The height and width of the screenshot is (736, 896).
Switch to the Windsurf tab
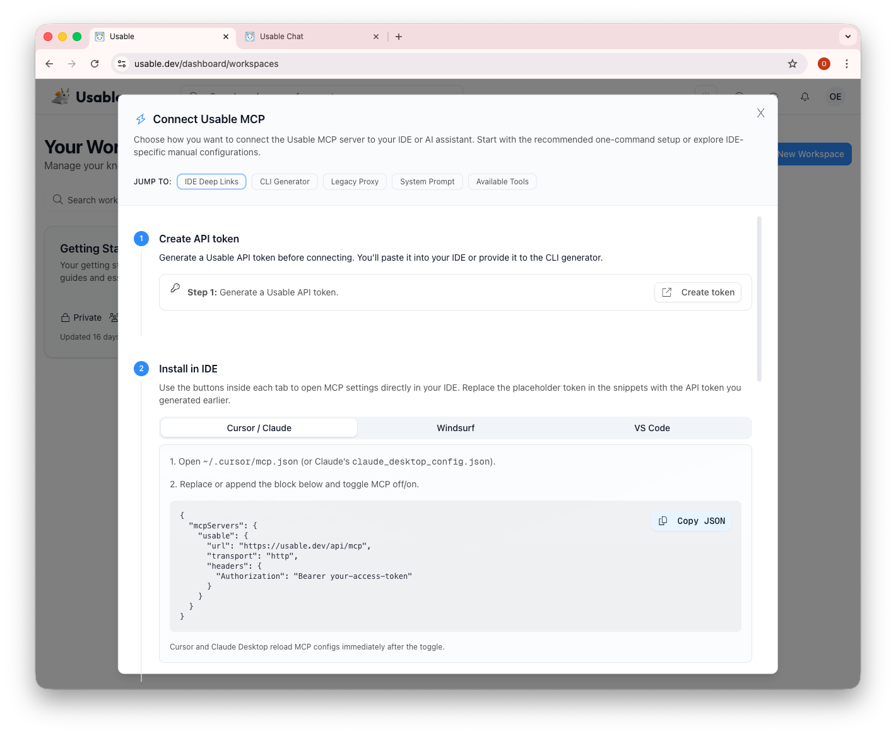coord(455,427)
